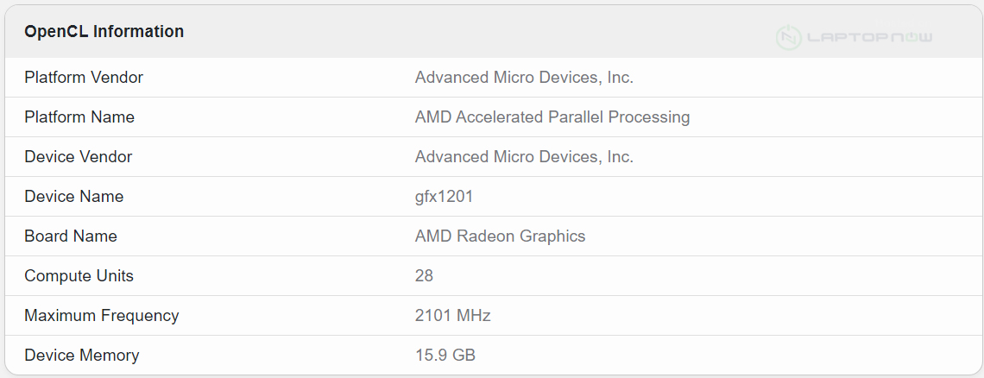This screenshot has width=984, height=378.
Task: Click the Platform Vendor label
Action: point(84,78)
